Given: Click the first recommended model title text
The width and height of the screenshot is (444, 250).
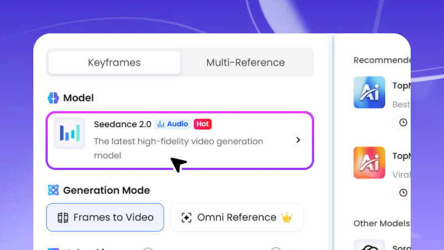Looking at the screenshot, I should [x=401, y=85].
